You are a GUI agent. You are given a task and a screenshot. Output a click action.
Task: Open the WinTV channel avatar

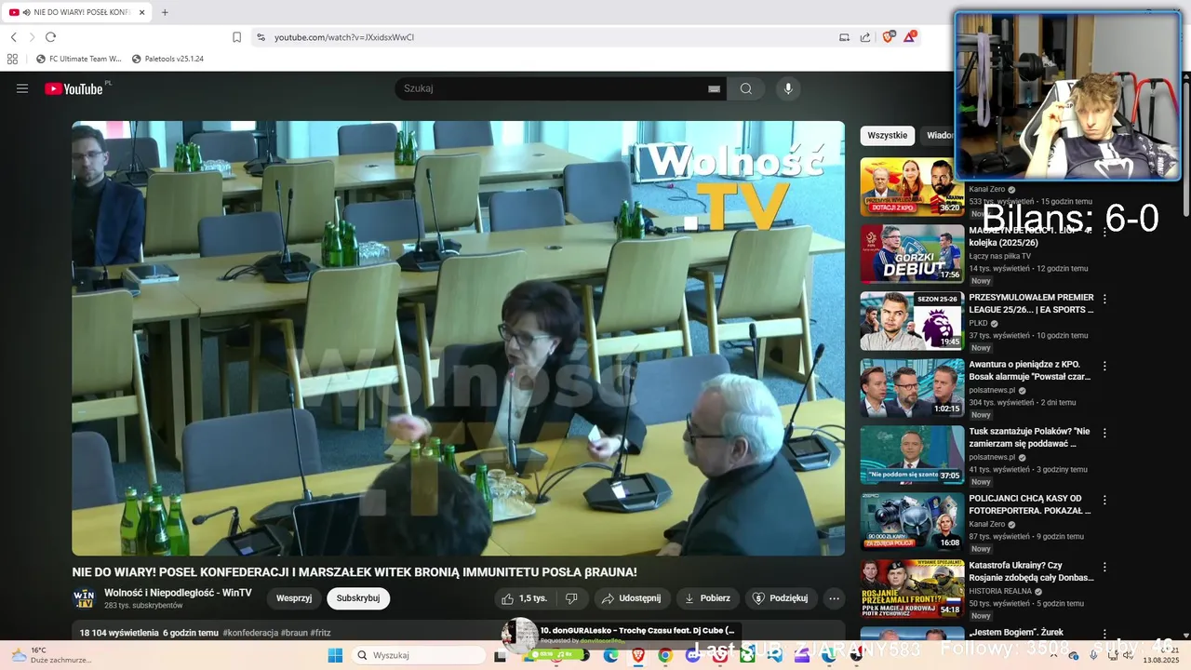[84, 598]
